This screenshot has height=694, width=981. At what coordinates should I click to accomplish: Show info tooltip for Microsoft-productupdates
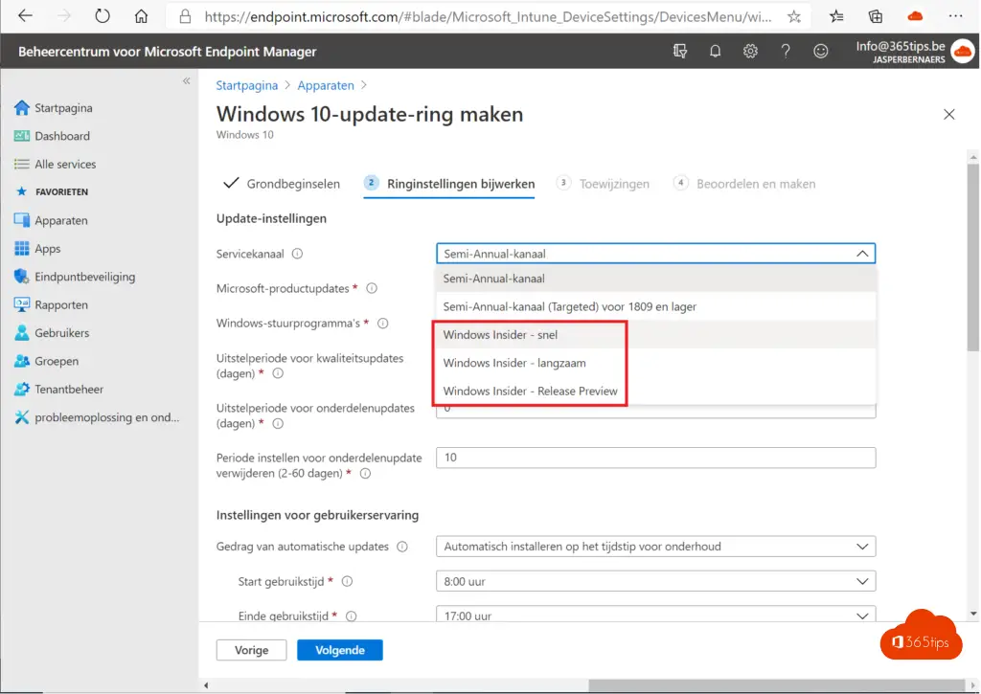pos(372,288)
